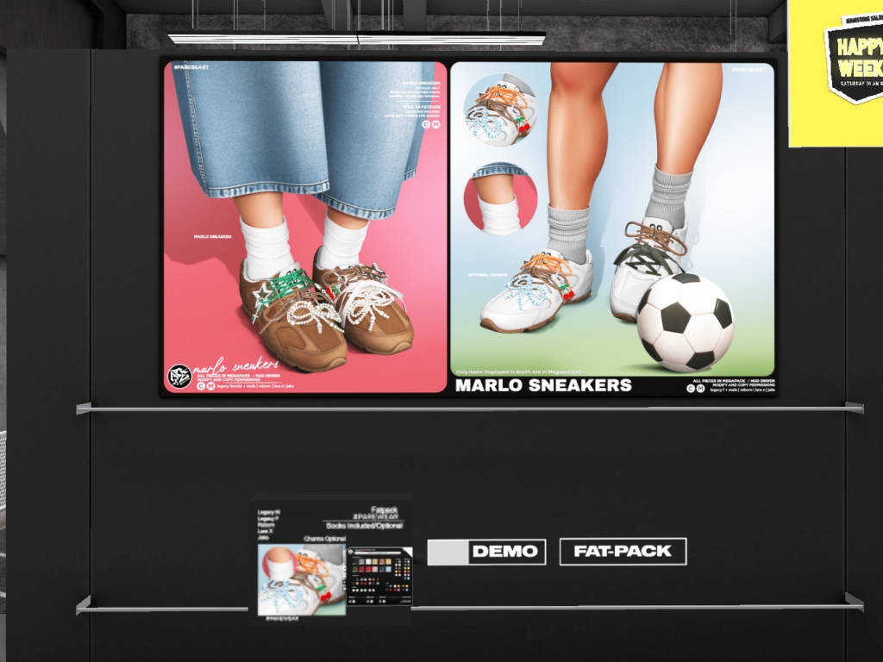Select the Fatpack vendor sneaker thumbnail
The height and width of the screenshot is (662, 883).
tap(301, 579)
